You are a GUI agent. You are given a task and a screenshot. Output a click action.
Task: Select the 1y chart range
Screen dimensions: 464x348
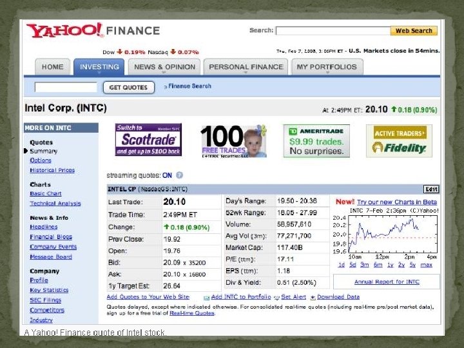point(391,265)
